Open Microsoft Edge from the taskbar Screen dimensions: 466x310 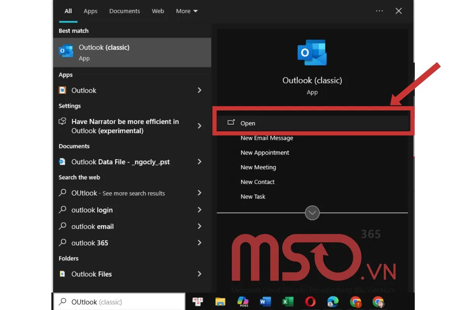333,302
